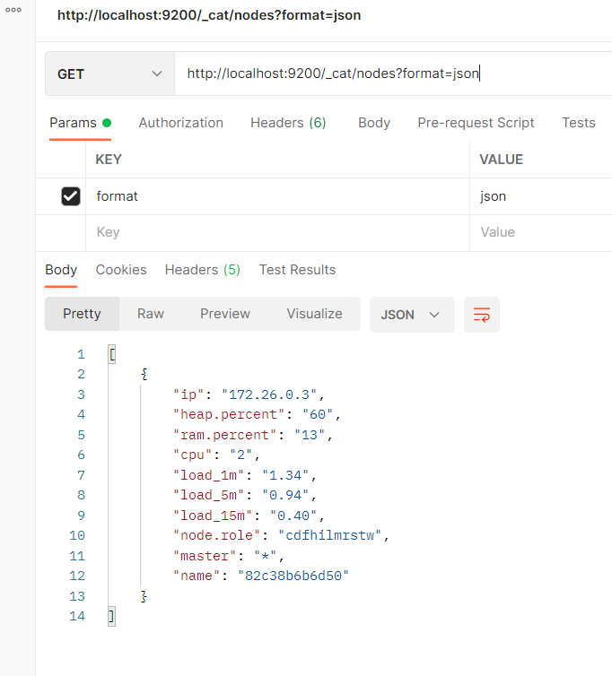Show the Preview response view
612x676 pixels.
pos(225,314)
